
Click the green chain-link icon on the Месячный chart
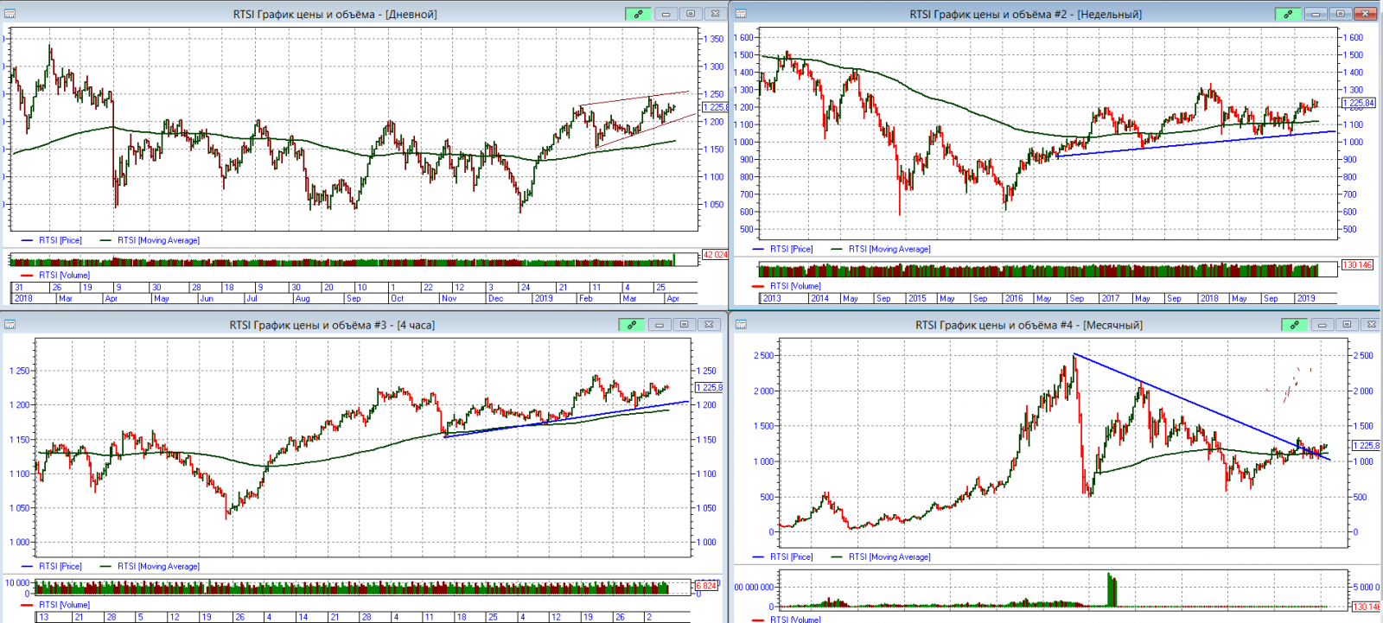click(1294, 325)
